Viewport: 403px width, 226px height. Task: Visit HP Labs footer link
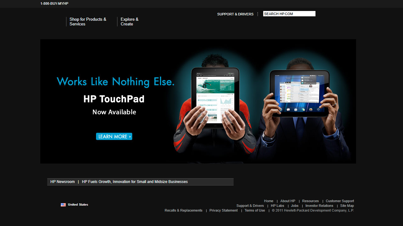pos(277,206)
